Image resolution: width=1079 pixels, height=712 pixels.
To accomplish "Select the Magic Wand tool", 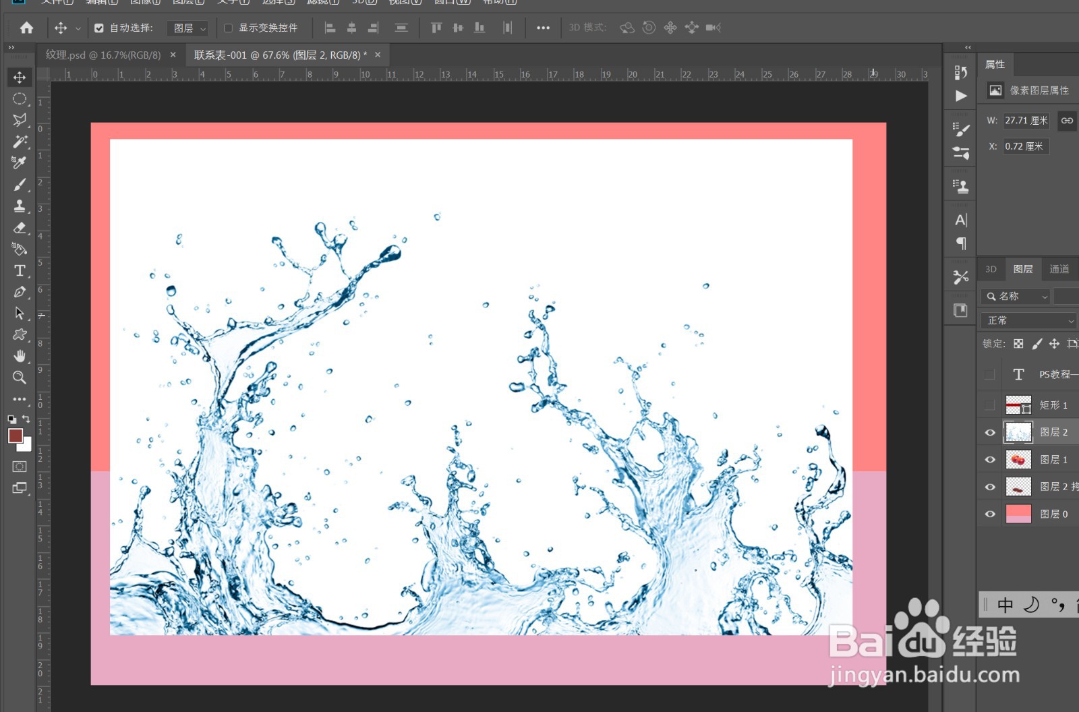I will pos(20,142).
